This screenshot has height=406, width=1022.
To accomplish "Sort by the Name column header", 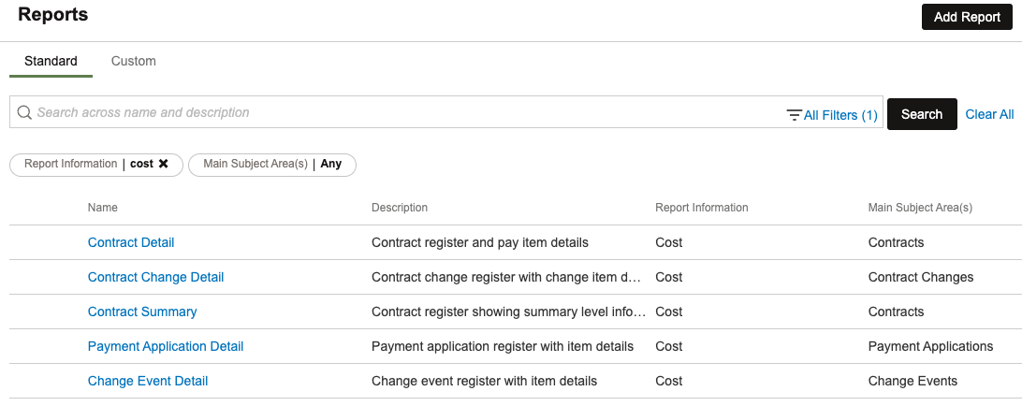I will tap(103, 208).
